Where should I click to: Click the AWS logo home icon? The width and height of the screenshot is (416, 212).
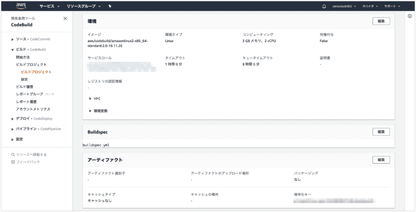(x=21, y=6)
